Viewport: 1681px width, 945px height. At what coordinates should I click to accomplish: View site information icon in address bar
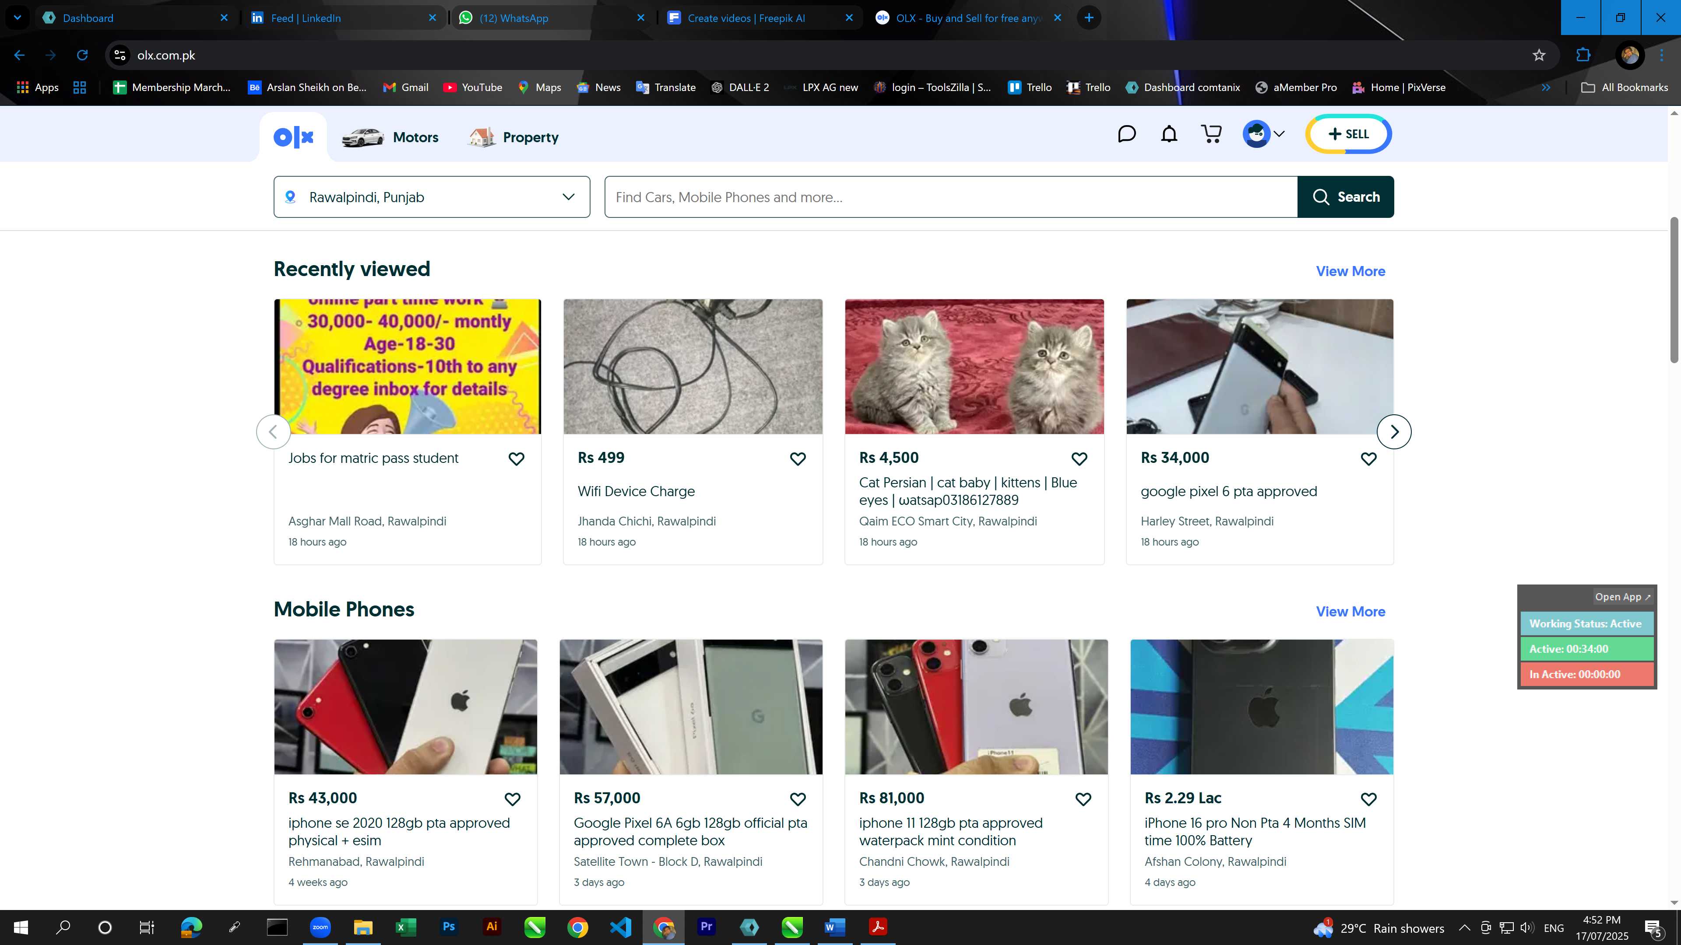coord(120,56)
